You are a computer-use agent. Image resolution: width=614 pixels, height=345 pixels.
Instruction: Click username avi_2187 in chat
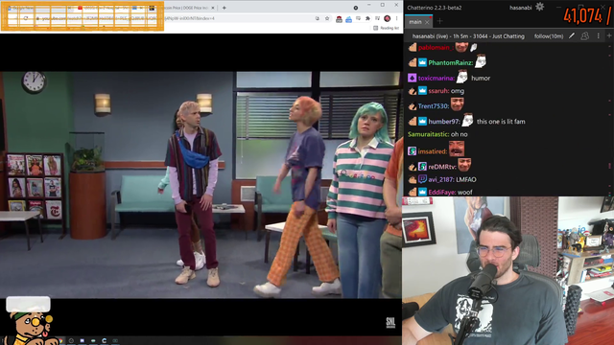point(441,179)
